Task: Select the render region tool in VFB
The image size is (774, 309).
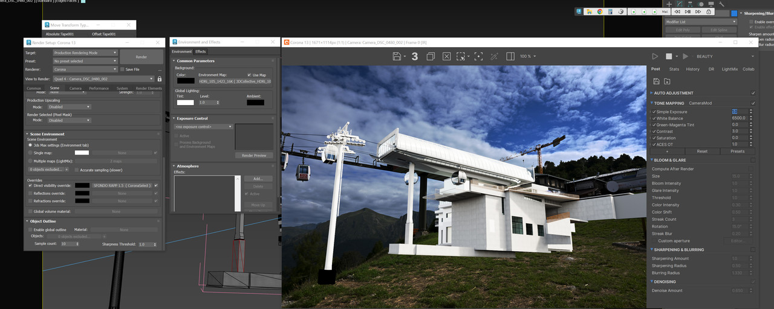Action: tap(461, 56)
